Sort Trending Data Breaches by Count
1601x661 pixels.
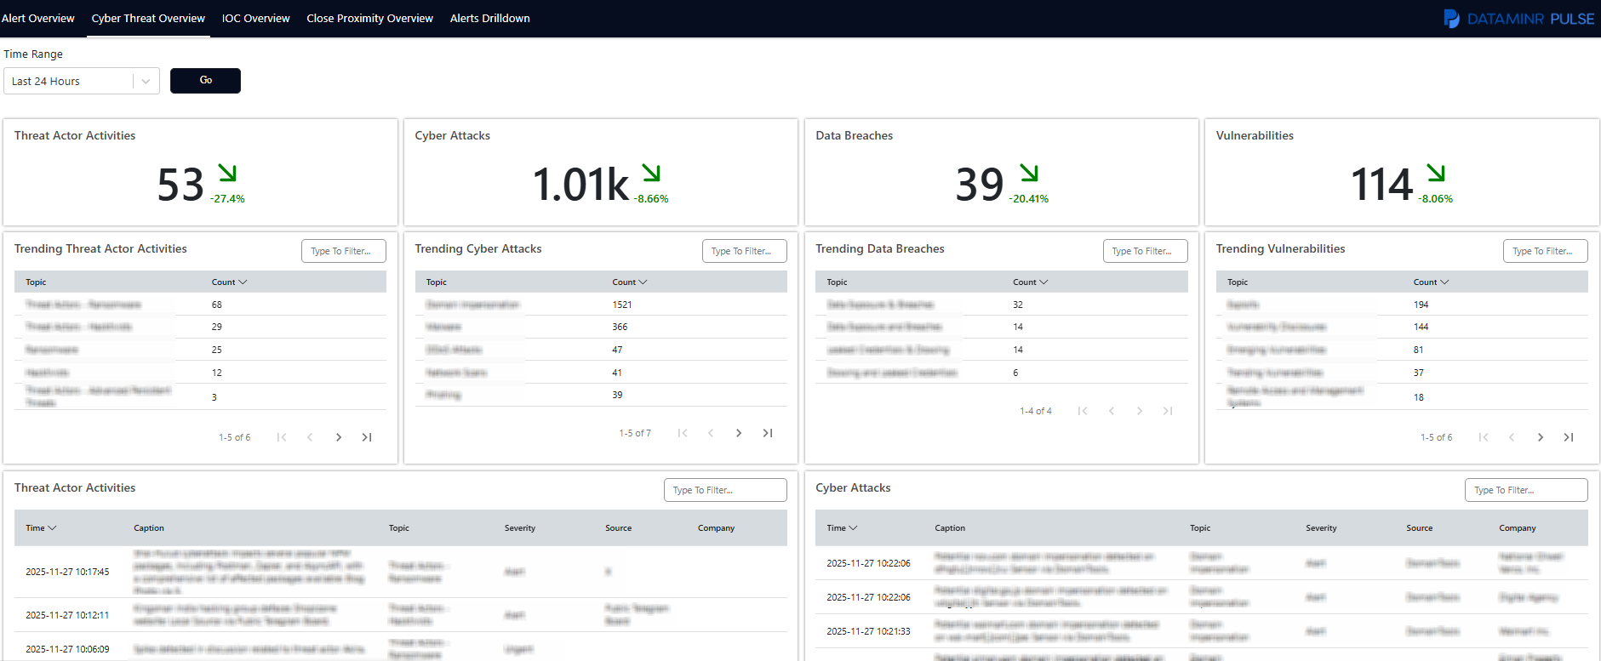click(x=1031, y=282)
